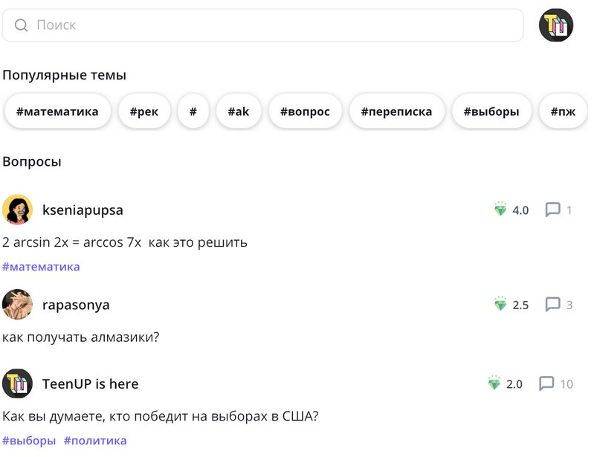Open comments icon on kseniapupsa's question
Screen dimensions: 600x457
(x=552, y=210)
